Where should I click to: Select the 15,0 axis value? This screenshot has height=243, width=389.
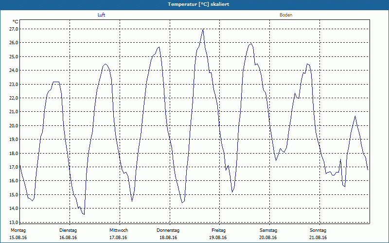click(14, 195)
